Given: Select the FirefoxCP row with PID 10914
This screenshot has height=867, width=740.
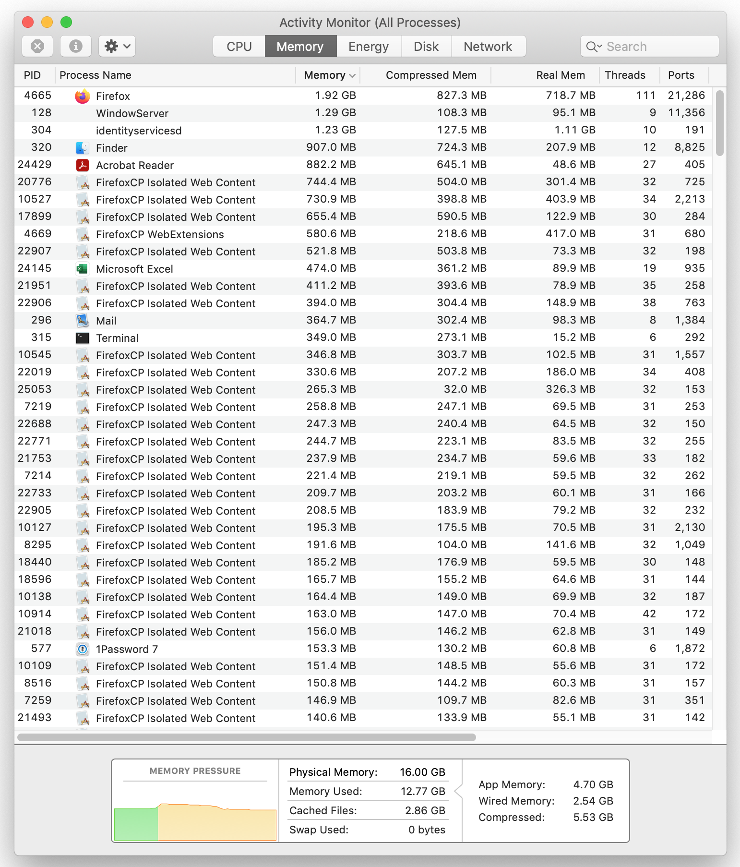Looking at the screenshot, I should pyautogui.click(x=363, y=614).
